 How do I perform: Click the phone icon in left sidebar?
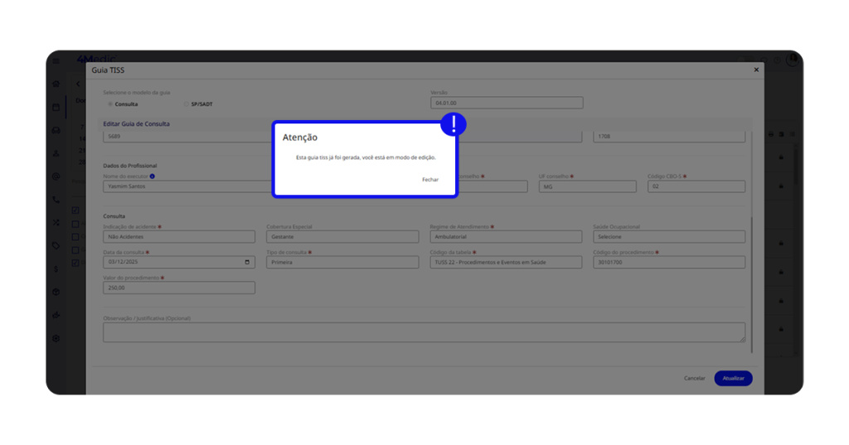pos(56,200)
